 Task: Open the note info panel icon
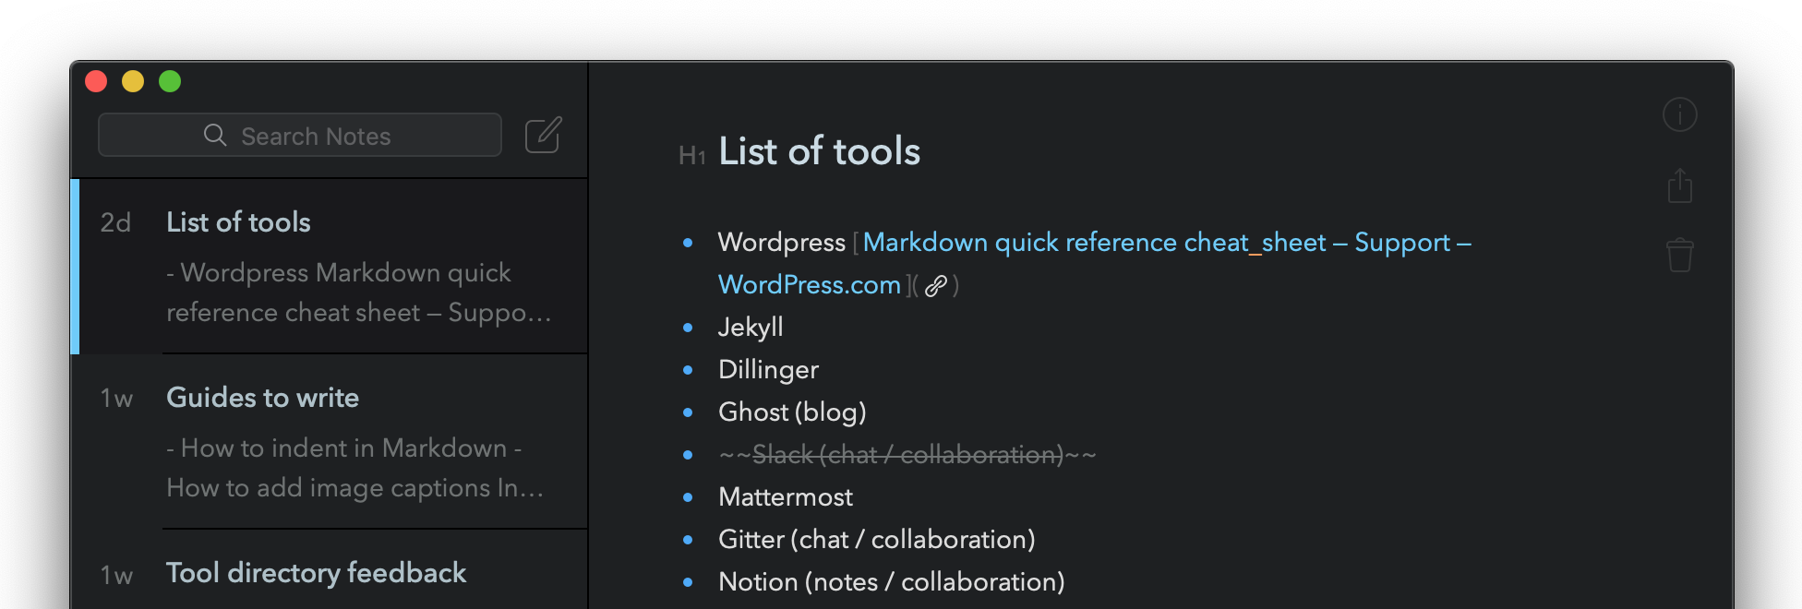coord(1679,115)
